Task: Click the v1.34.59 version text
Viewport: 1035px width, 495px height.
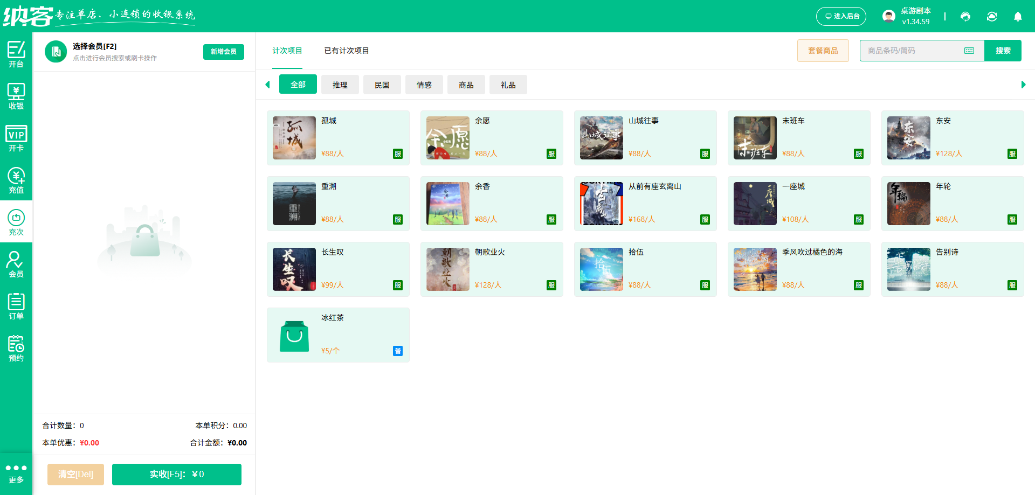Action: (916, 22)
